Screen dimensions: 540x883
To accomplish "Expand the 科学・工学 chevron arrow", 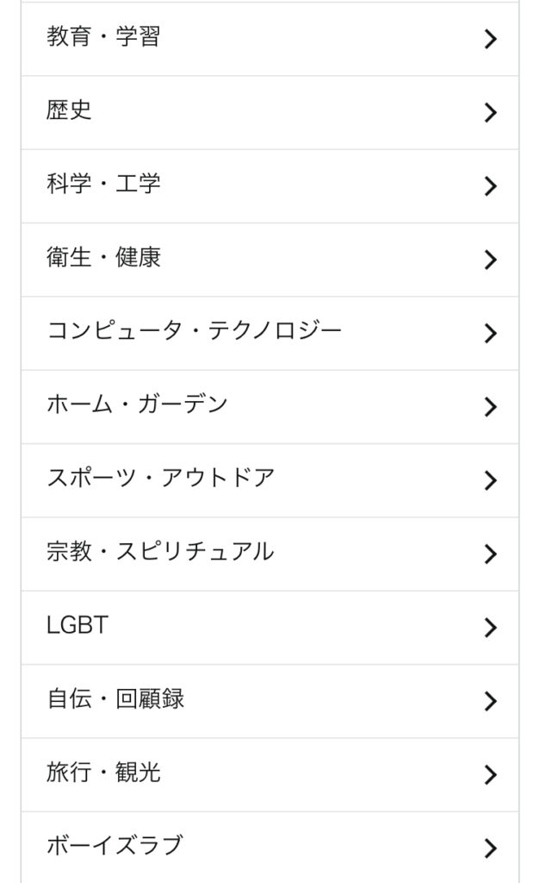I will (x=491, y=185).
